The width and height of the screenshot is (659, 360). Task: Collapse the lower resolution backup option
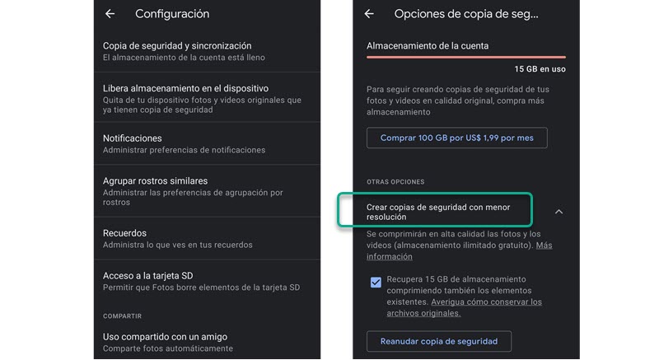pyautogui.click(x=559, y=212)
